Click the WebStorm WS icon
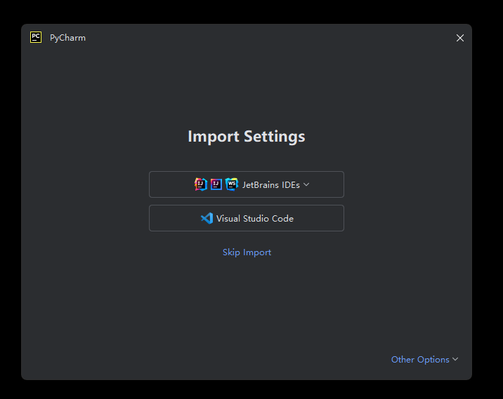Viewport: 503px width, 399px height. pyautogui.click(x=232, y=184)
